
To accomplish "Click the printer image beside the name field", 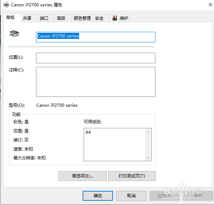I will [14, 34].
